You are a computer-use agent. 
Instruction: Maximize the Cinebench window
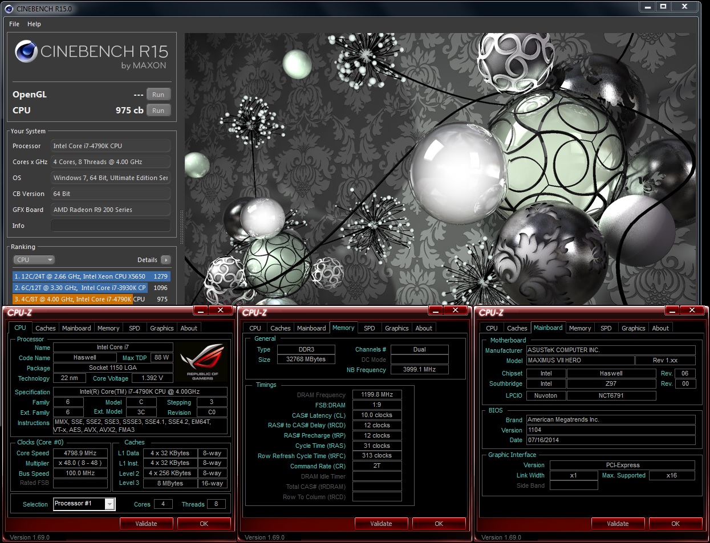tap(663, 6)
